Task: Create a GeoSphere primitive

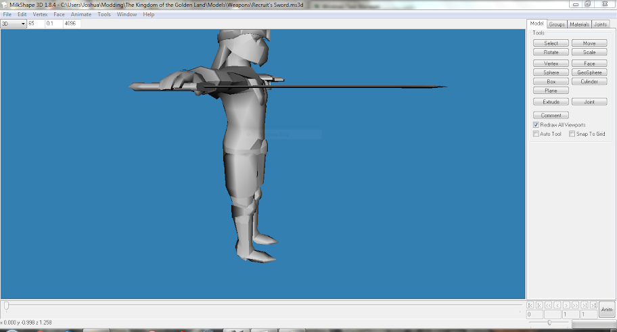Action: (x=589, y=72)
